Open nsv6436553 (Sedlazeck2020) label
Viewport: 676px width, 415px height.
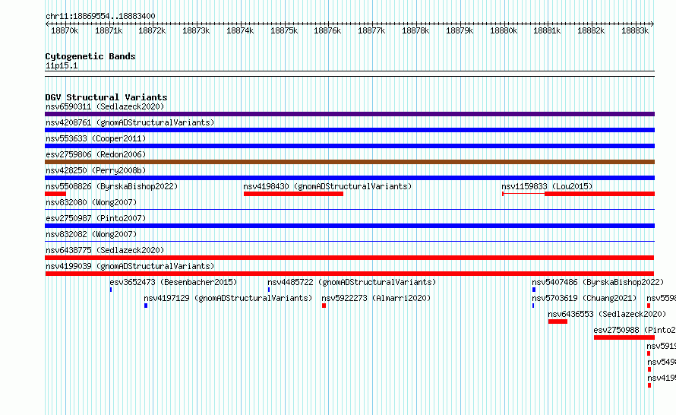(x=607, y=314)
